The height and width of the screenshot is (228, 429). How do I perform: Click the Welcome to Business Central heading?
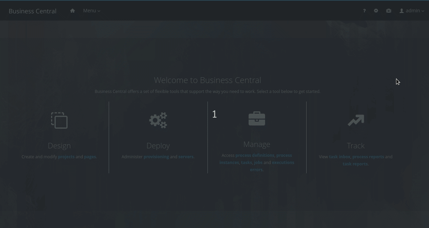pos(207,80)
